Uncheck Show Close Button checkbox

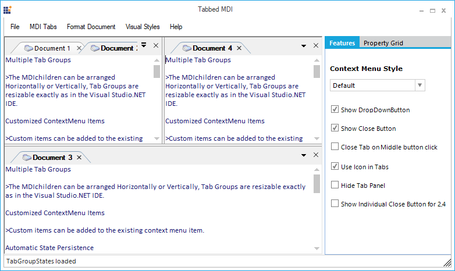click(335, 128)
